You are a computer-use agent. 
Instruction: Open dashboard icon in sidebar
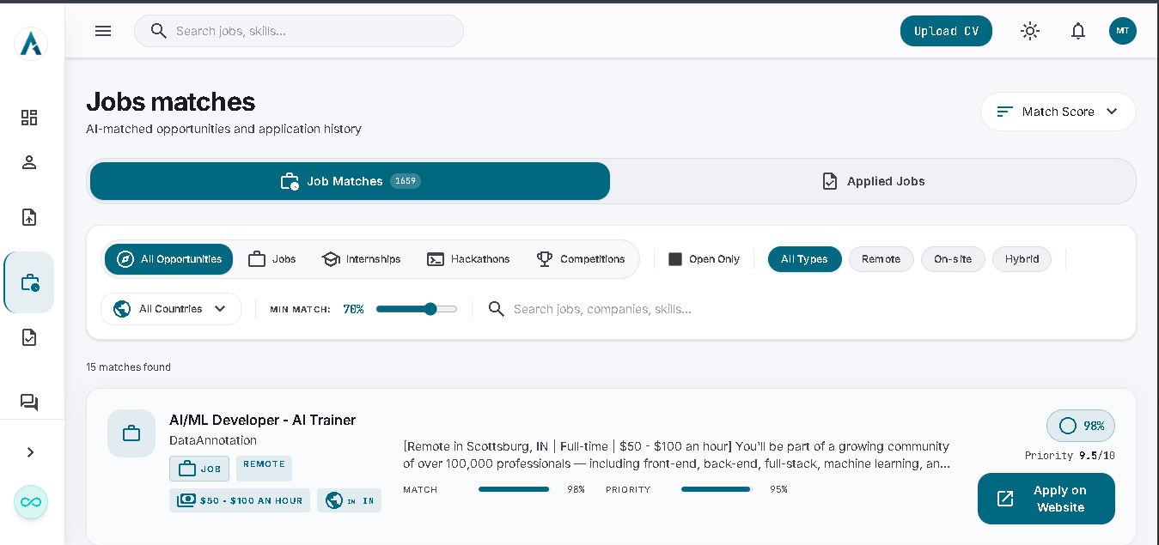pos(29,118)
